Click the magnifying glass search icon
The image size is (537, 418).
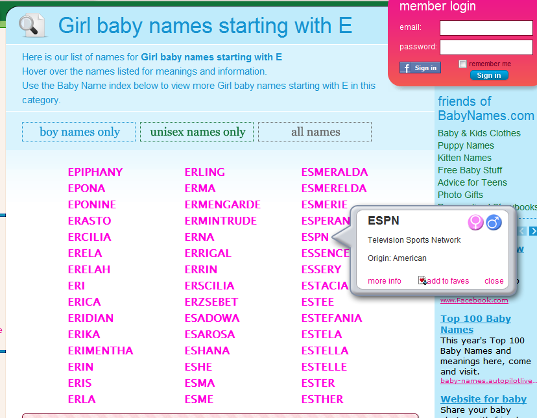coord(32,26)
